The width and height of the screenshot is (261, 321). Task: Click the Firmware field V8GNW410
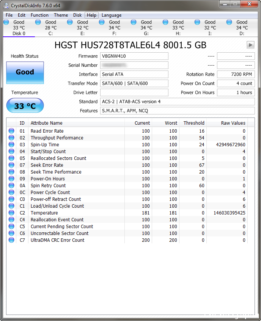coord(134,56)
